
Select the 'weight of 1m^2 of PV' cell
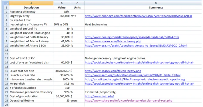click(x=31, y=29)
